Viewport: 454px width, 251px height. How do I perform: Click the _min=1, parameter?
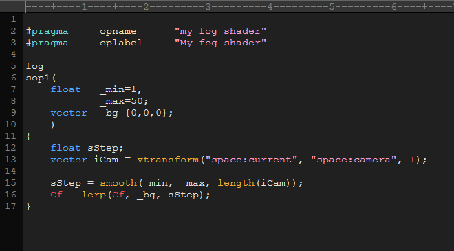pyautogui.click(x=121, y=89)
